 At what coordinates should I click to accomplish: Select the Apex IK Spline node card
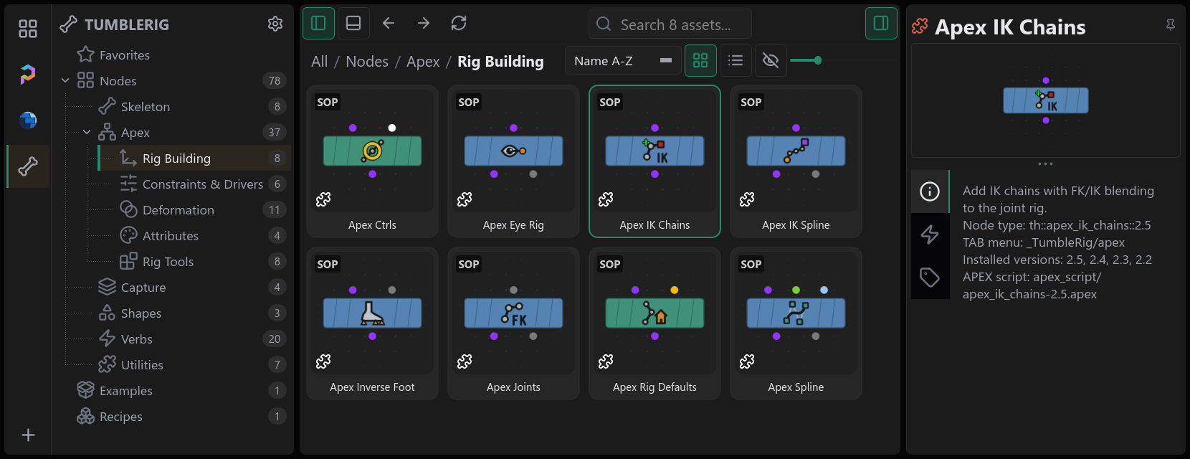pyautogui.click(x=796, y=161)
